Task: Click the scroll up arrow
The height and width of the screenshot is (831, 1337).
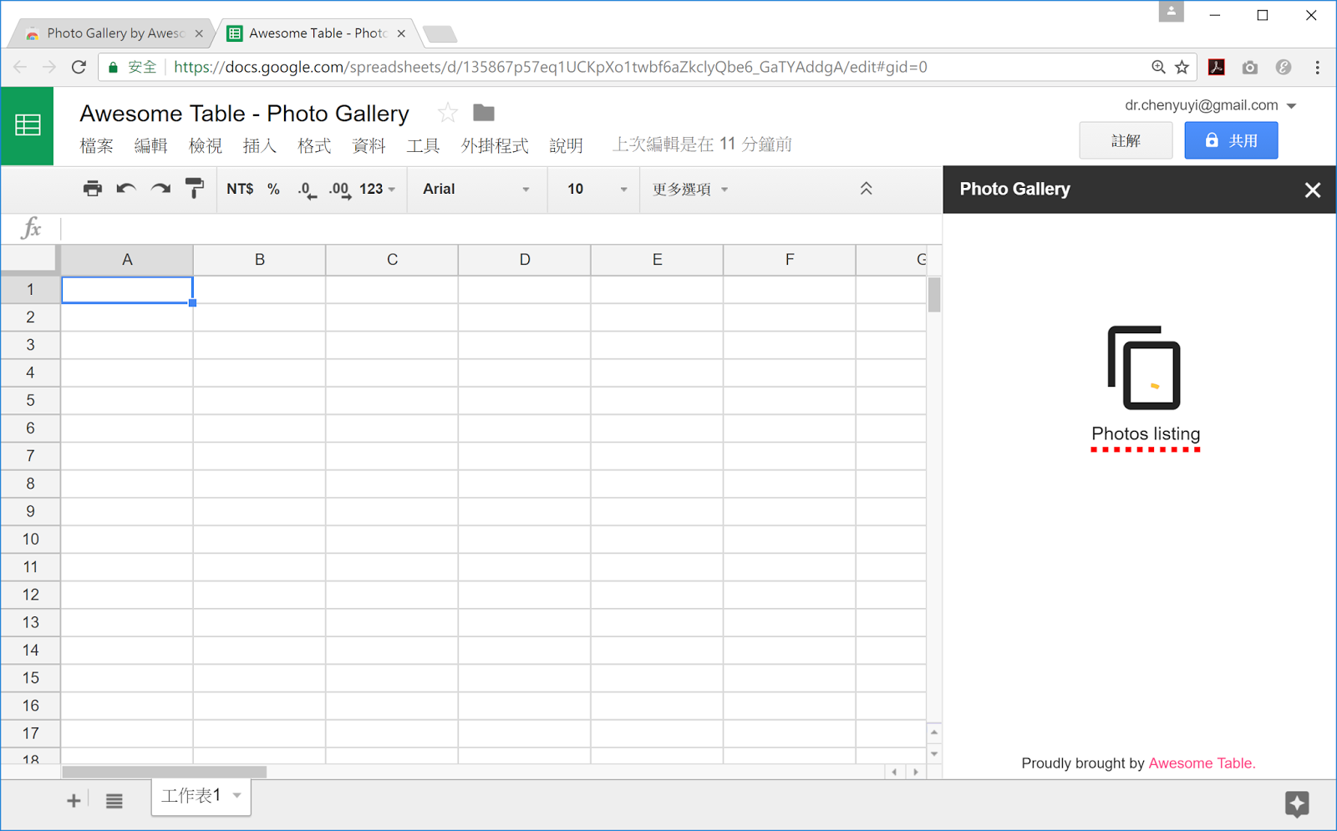Action: pyautogui.click(x=934, y=732)
